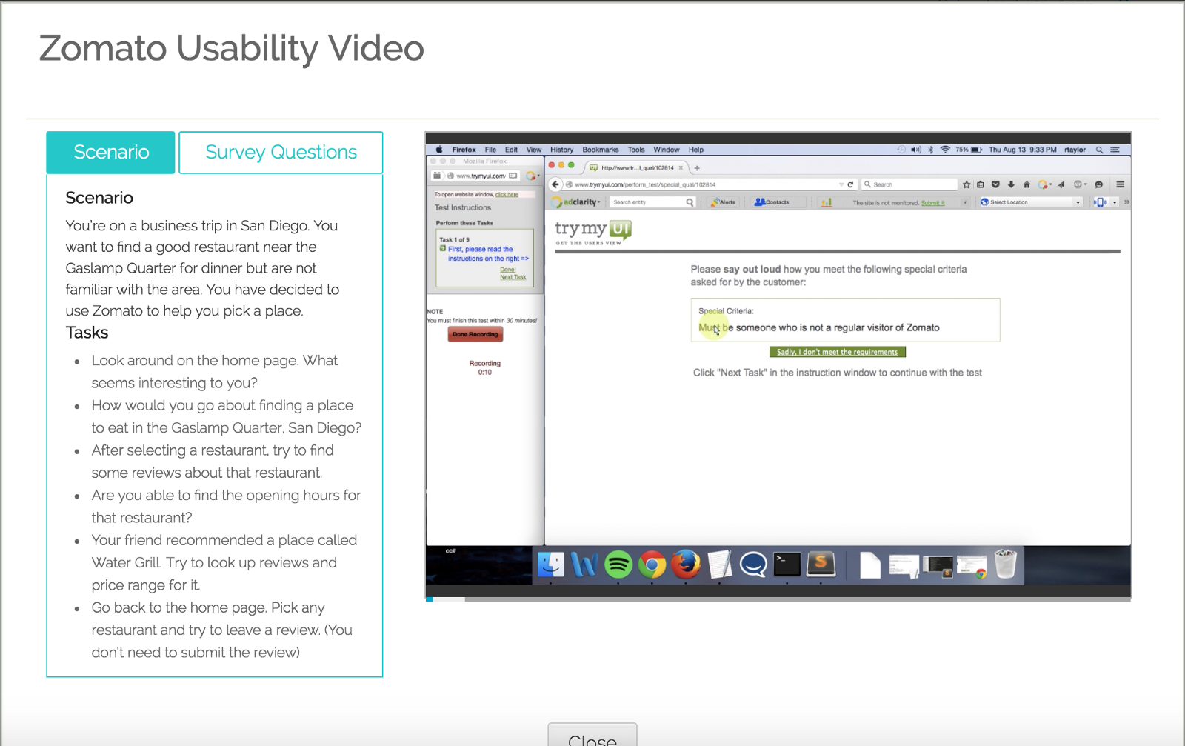Click the Done! link in the task box

coord(508,270)
